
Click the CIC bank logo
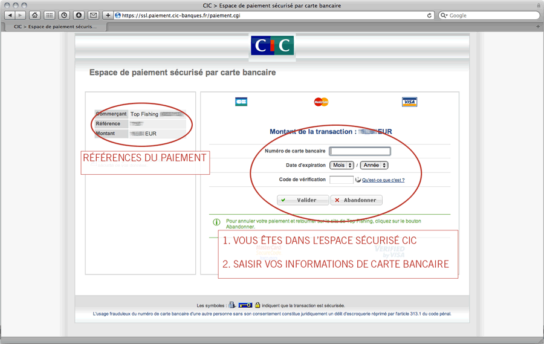[x=273, y=45]
